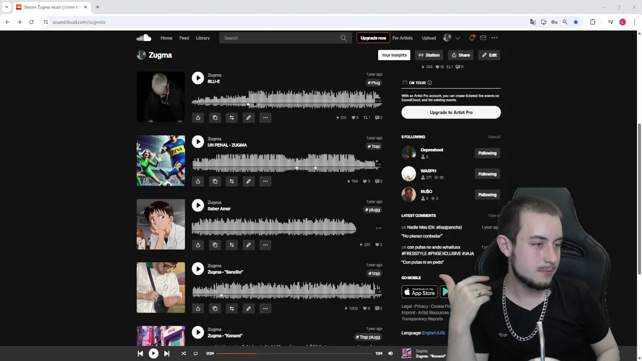Screen dimensions: 642x361
Task: Toggle Following for RU$O
Action: point(488,195)
